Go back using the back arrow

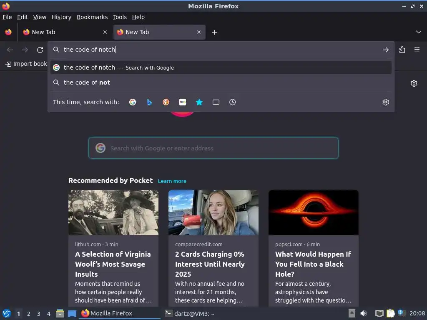(x=10, y=50)
